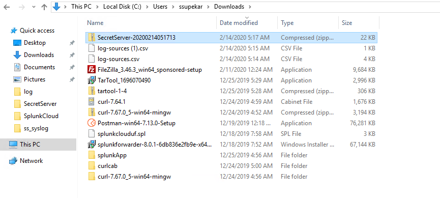Select the curl-7.64.1 cabinet file icon
Screen dimensions: 440x198
(92, 102)
